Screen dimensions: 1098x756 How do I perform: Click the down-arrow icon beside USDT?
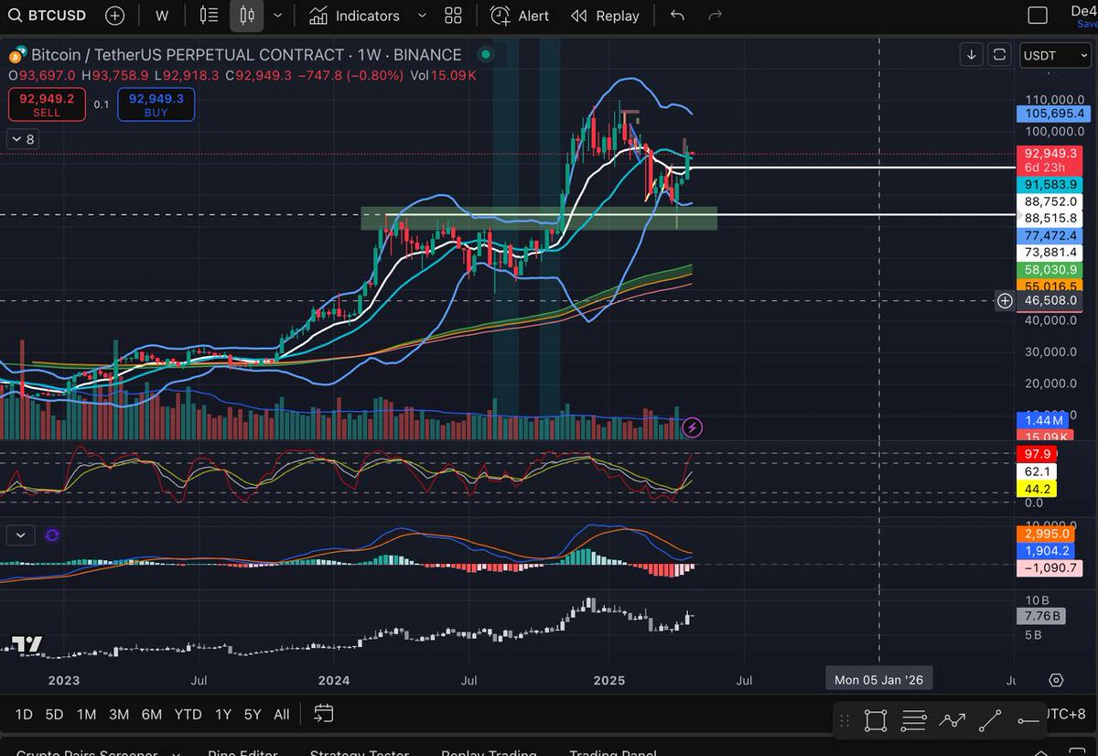pyautogui.click(x=971, y=55)
